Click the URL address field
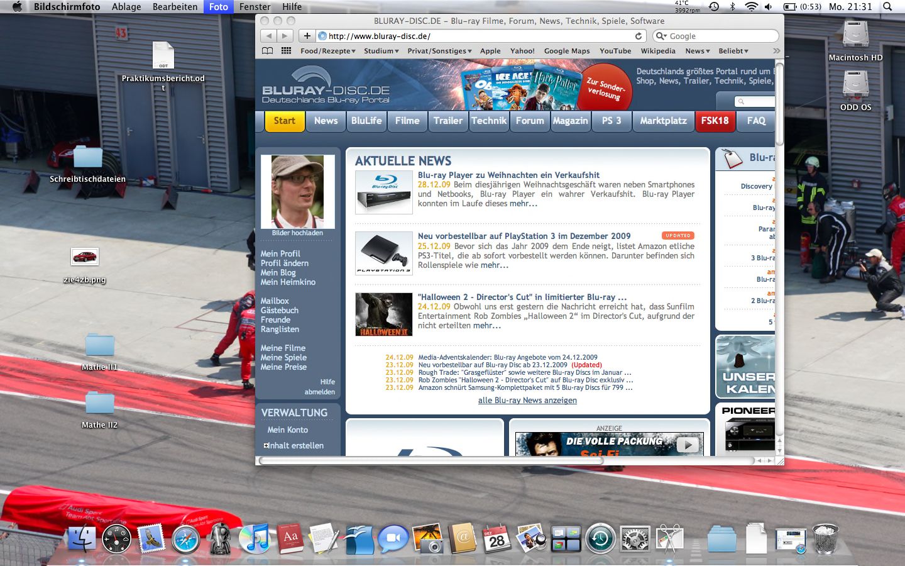The image size is (905, 566). (481, 36)
